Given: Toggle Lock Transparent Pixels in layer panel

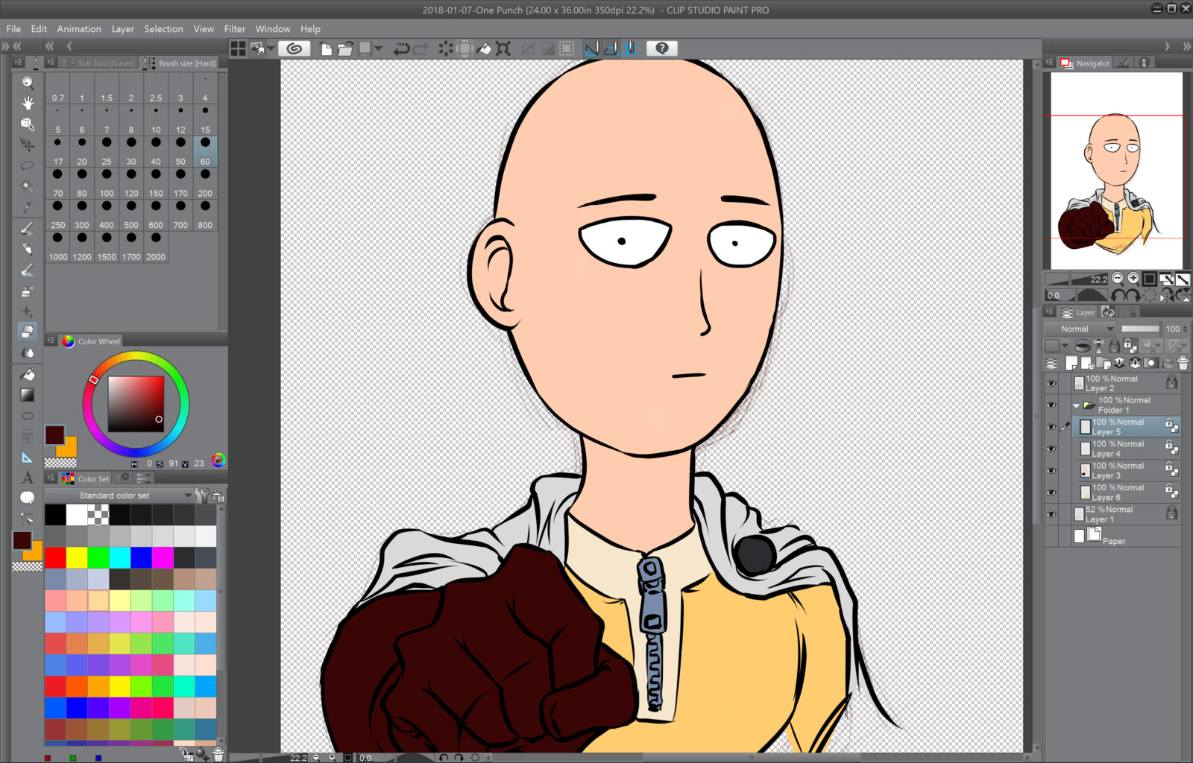Looking at the screenshot, I should click(x=1130, y=346).
